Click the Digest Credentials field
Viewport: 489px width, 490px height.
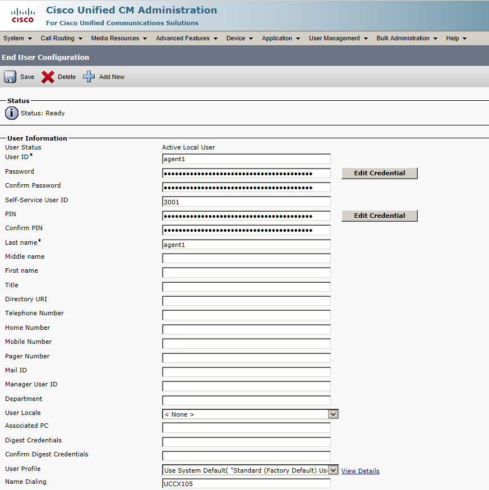[x=246, y=442]
